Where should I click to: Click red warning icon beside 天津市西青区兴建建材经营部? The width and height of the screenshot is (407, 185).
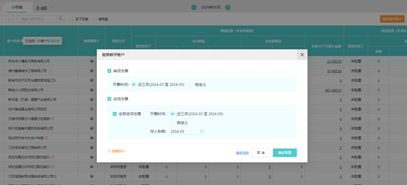click(52, 119)
